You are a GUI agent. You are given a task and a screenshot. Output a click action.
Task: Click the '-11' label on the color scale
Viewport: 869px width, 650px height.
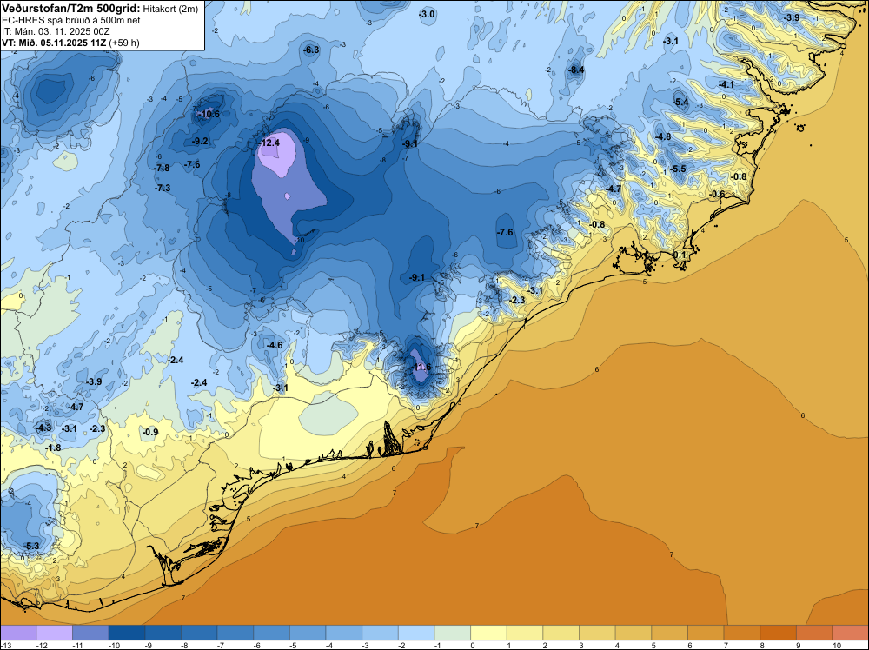[x=76, y=645]
